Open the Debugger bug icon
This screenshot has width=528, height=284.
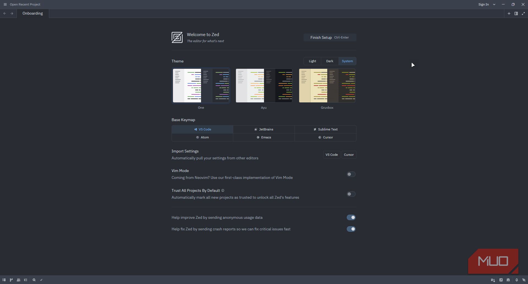coord(508,280)
